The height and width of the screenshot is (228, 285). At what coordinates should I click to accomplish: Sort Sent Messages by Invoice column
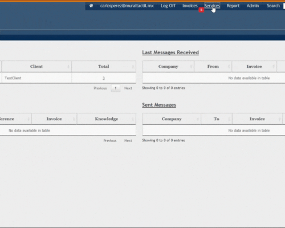(x=257, y=119)
